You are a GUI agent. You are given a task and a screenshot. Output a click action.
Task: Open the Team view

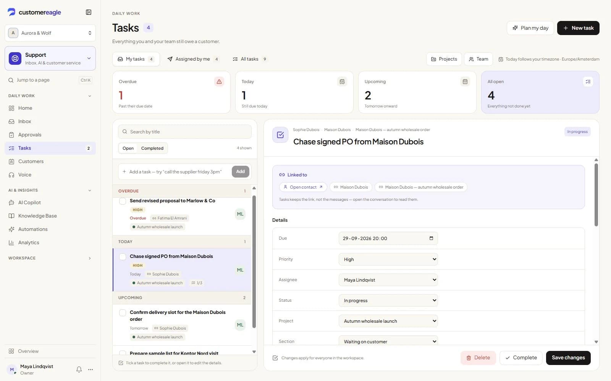pyautogui.click(x=478, y=59)
